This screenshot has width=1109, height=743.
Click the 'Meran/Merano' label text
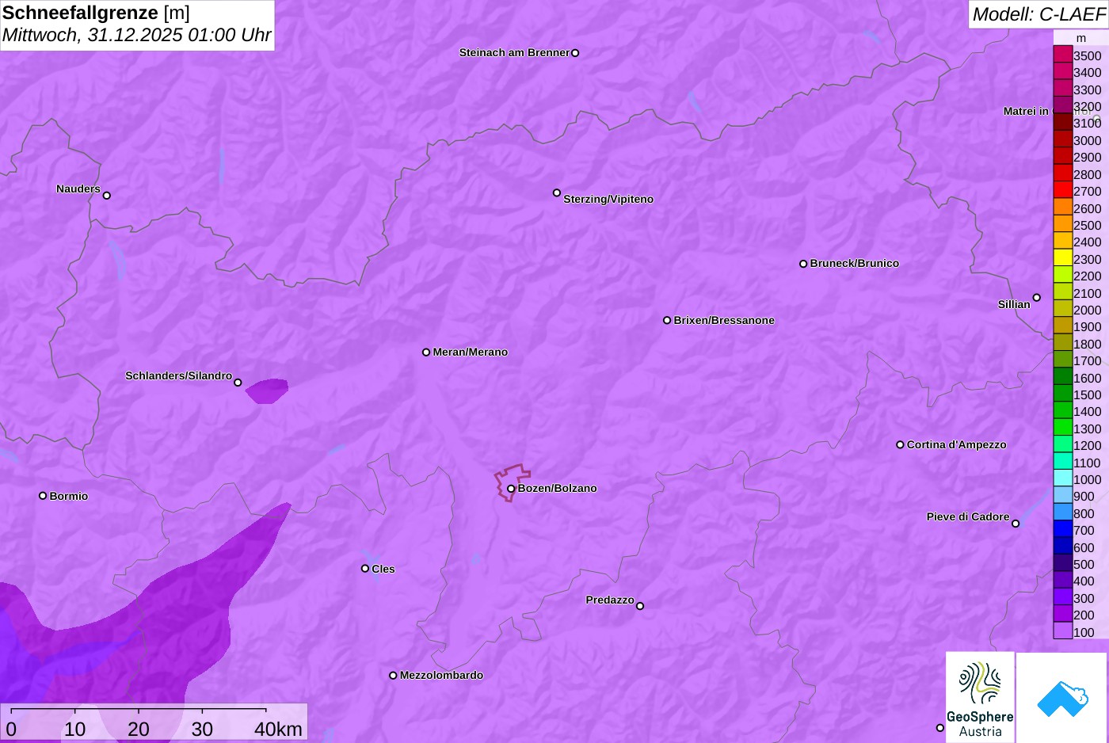point(471,352)
